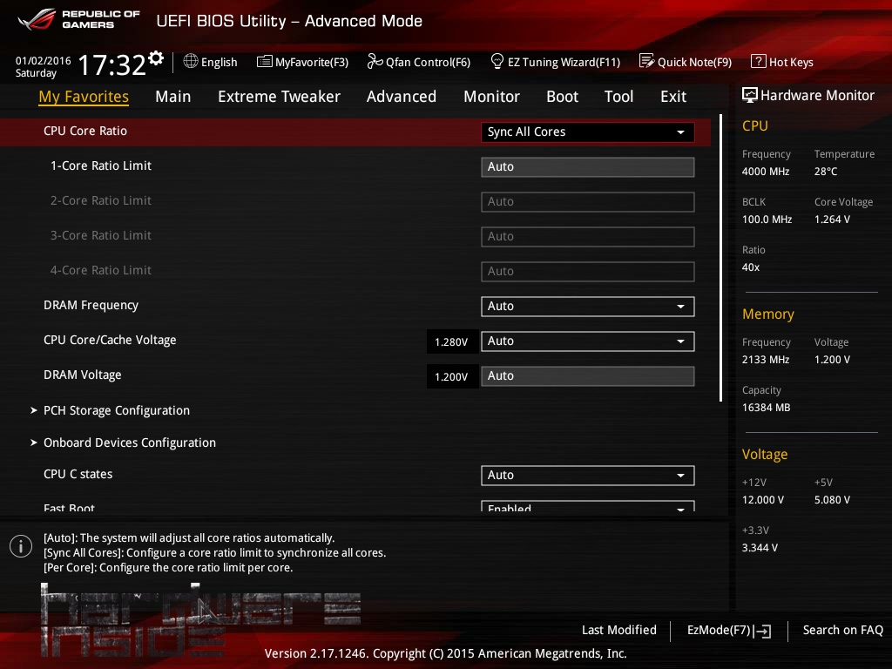Viewport: 892px width, 669px height.
Task: Click the 1-Core Ratio Limit field
Action: point(588,166)
